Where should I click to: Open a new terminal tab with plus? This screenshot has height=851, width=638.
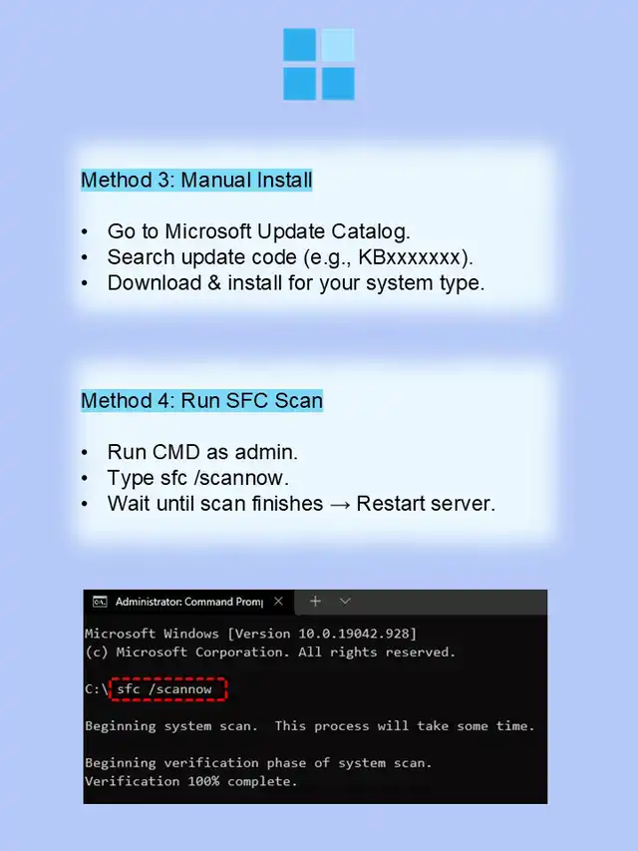pyautogui.click(x=315, y=601)
